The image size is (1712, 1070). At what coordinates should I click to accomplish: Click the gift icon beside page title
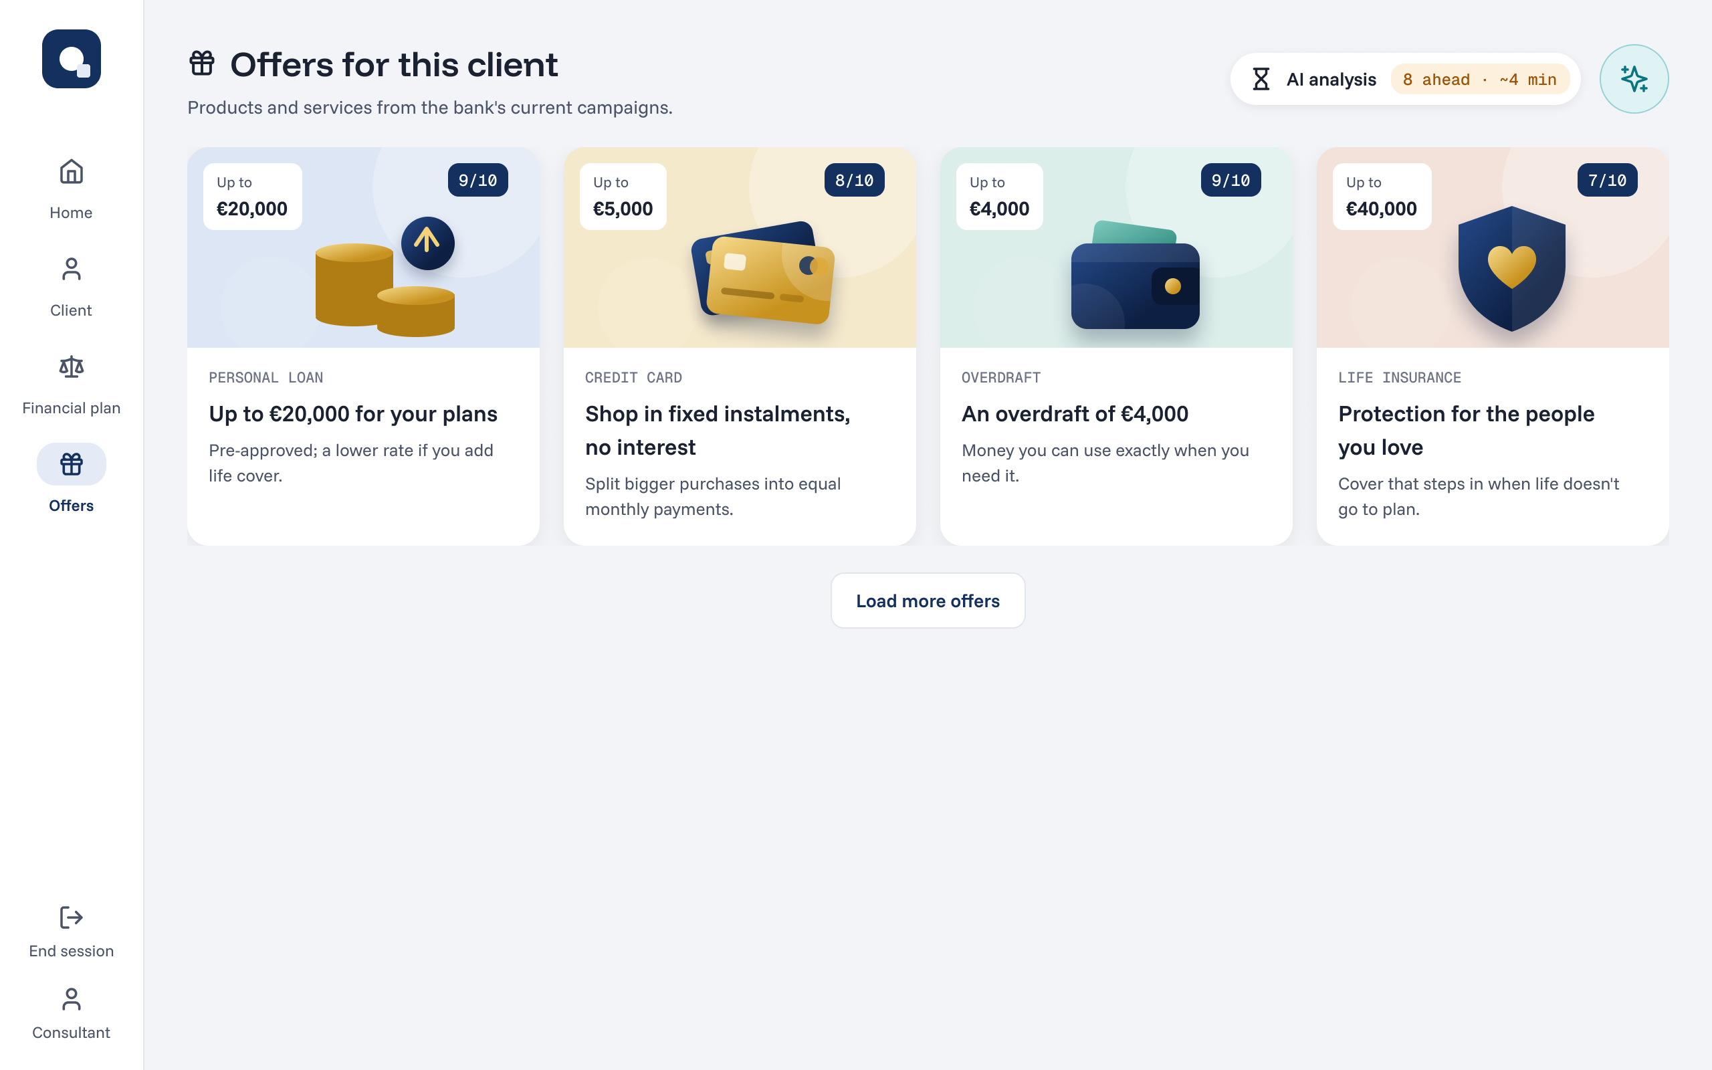point(203,63)
